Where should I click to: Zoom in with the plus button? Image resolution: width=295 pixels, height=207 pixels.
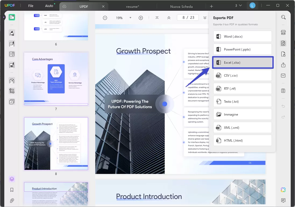tap(141, 18)
